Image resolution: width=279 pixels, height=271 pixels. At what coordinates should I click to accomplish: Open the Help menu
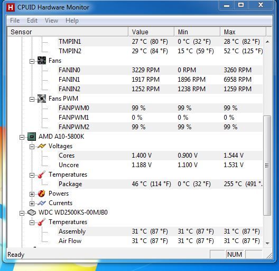click(72, 21)
